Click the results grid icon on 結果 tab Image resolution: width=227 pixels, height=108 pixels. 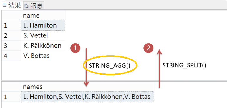pyautogui.click(x=5, y=6)
